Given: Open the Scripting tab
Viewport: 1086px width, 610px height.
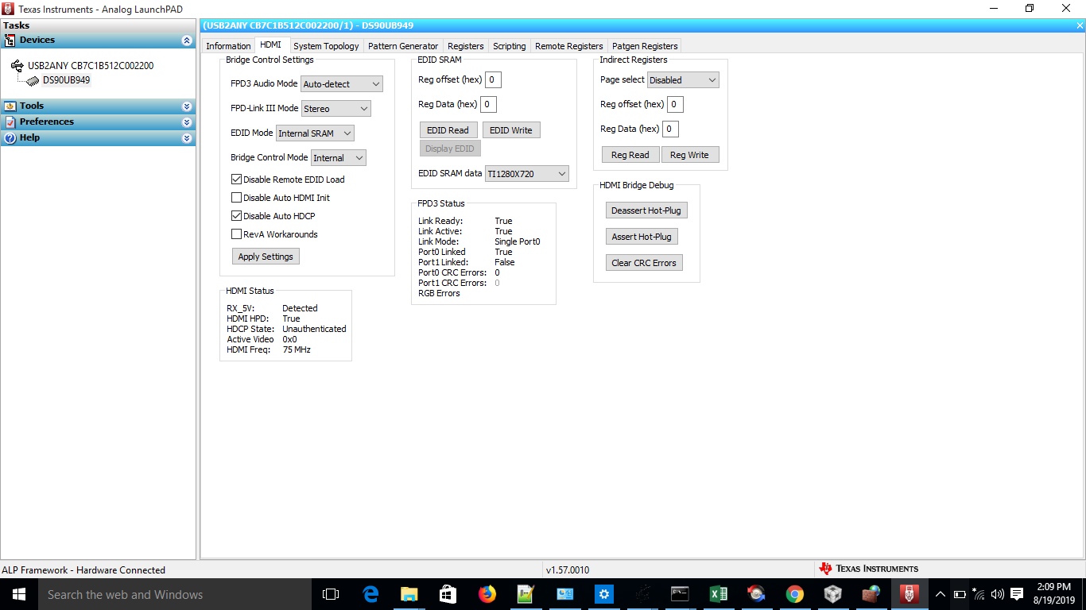Looking at the screenshot, I should click(x=510, y=46).
